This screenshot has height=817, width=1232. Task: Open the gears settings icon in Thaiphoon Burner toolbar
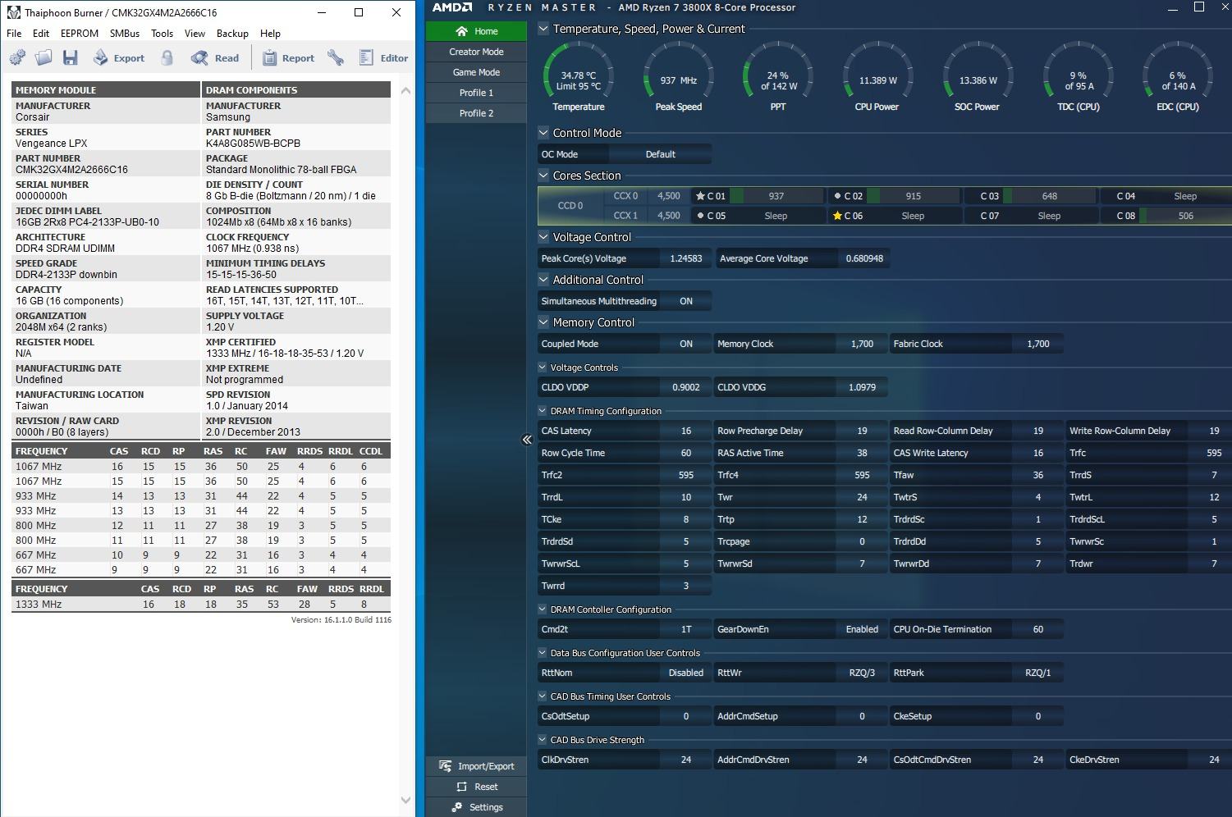click(x=17, y=57)
